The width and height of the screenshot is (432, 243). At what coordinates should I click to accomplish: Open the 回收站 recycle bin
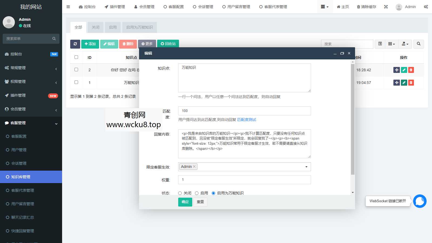168,43
